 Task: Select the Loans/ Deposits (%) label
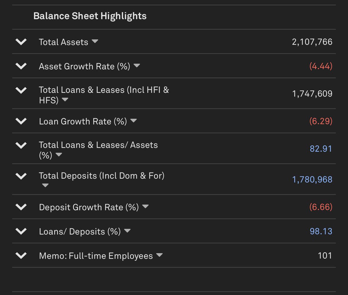[x=80, y=231]
